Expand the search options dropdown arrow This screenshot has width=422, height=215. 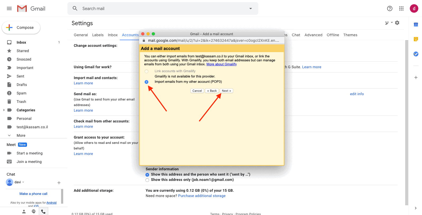point(251,8)
